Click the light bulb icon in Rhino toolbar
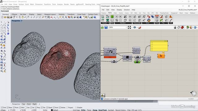Screen dimensions: 198x111 point(63,17)
